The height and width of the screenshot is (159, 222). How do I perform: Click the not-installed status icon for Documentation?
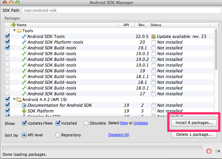[x=154, y=105]
